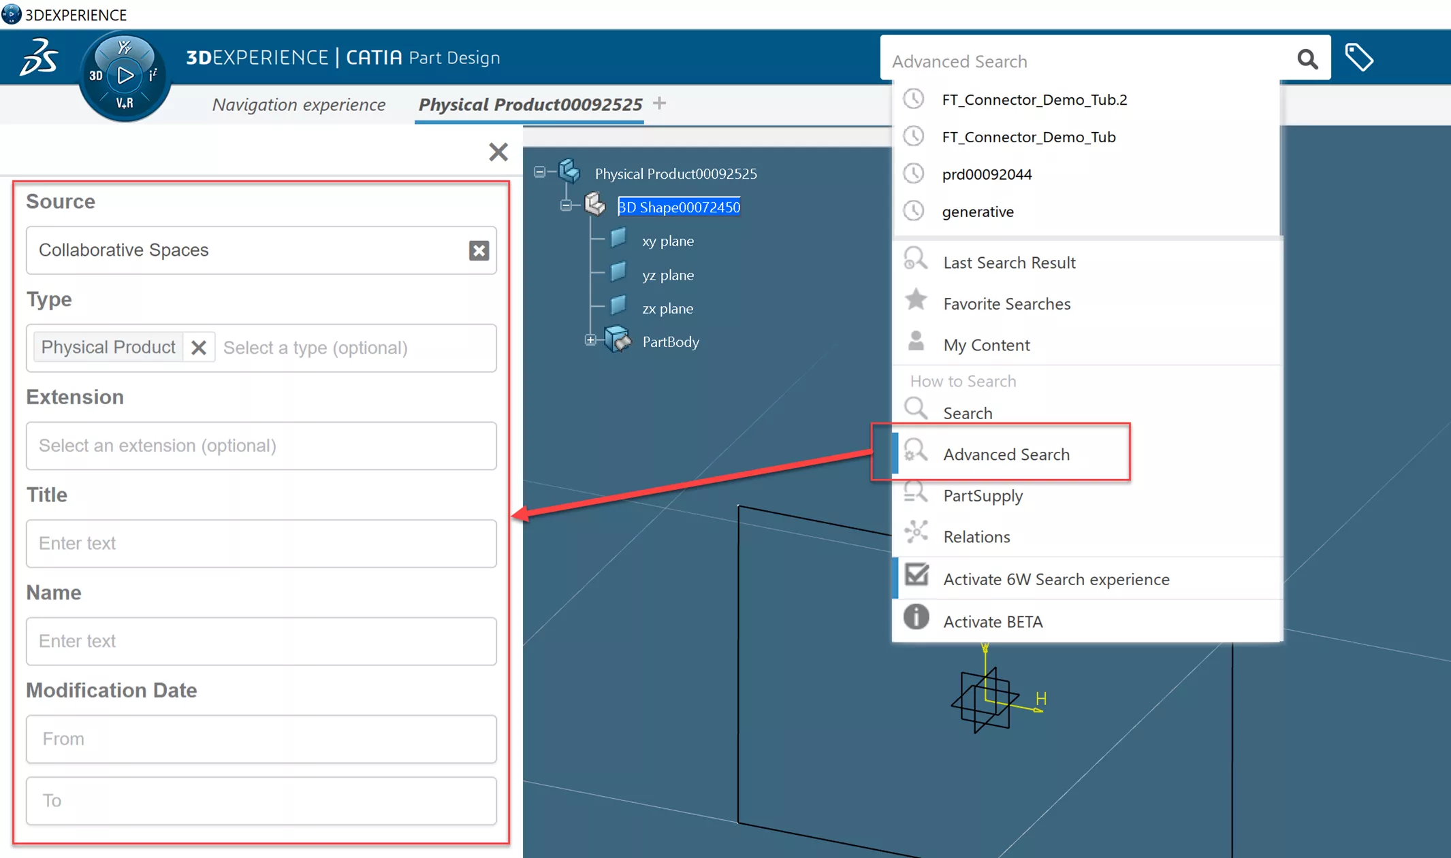Click the Advanced Search magnifier-gear icon
This screenshot has width=1451, height=858.
[915, 450]
